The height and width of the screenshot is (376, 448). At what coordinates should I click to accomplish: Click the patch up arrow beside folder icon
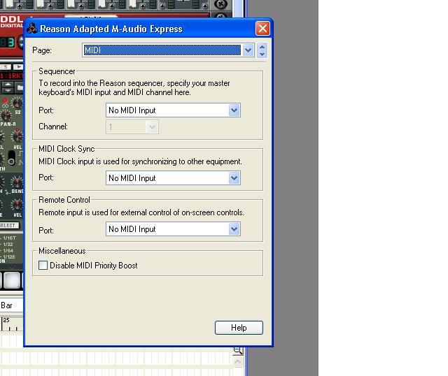tap(8, 85)
